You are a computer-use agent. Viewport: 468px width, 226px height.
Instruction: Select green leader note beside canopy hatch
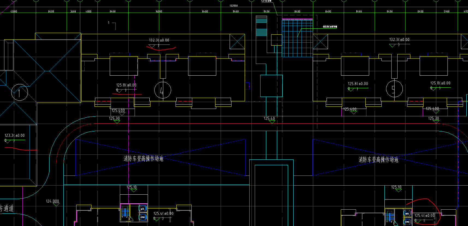(330, 27)
